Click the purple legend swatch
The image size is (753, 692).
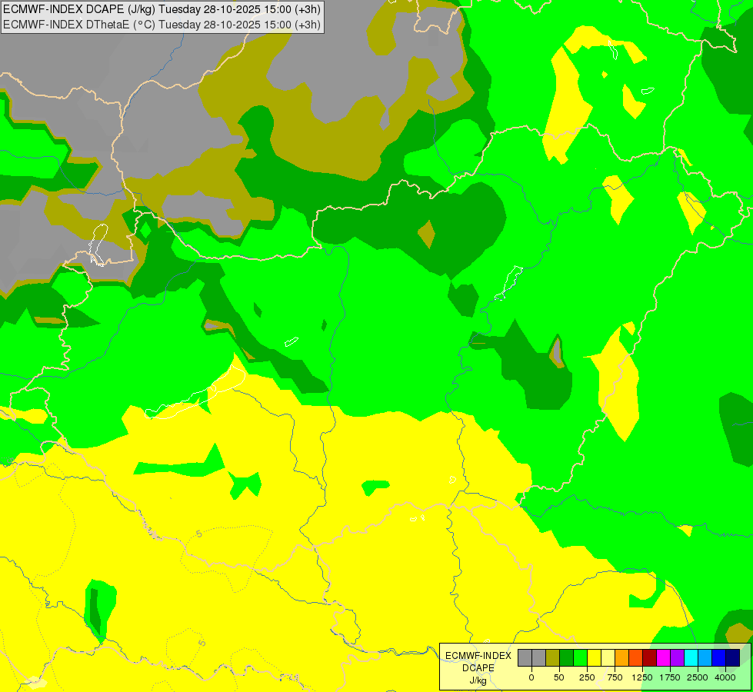tap(677, 658)
